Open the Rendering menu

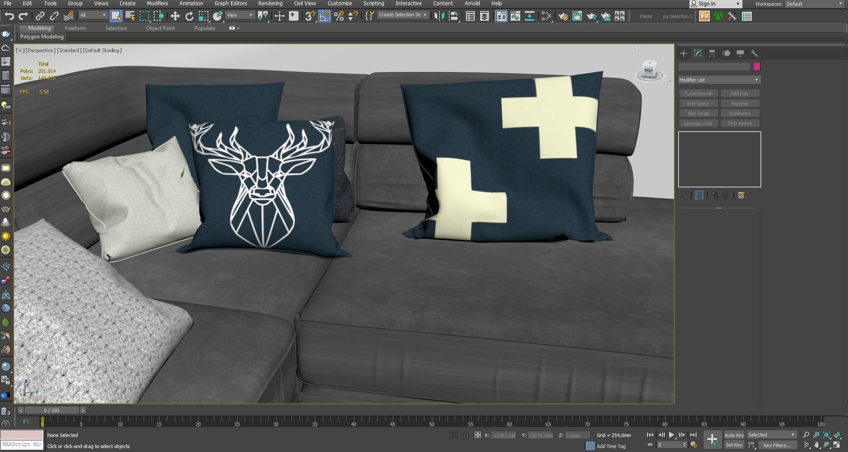270,4
